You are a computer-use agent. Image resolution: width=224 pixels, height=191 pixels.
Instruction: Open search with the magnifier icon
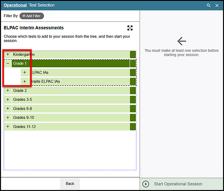pos(209,5)
